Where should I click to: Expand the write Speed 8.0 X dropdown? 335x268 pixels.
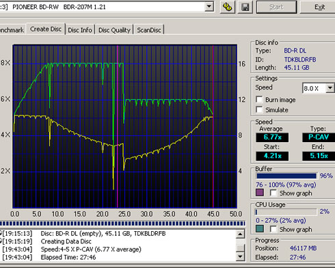pyautogui.click(x=330, y=88)
